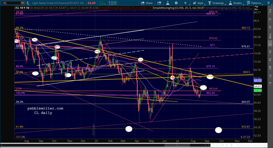
Task: Click the time scrollbar thumb handle
Action: (177, 145)
